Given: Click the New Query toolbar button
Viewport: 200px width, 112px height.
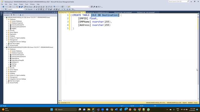Looking at the screenshot, I should coord(28,7).
